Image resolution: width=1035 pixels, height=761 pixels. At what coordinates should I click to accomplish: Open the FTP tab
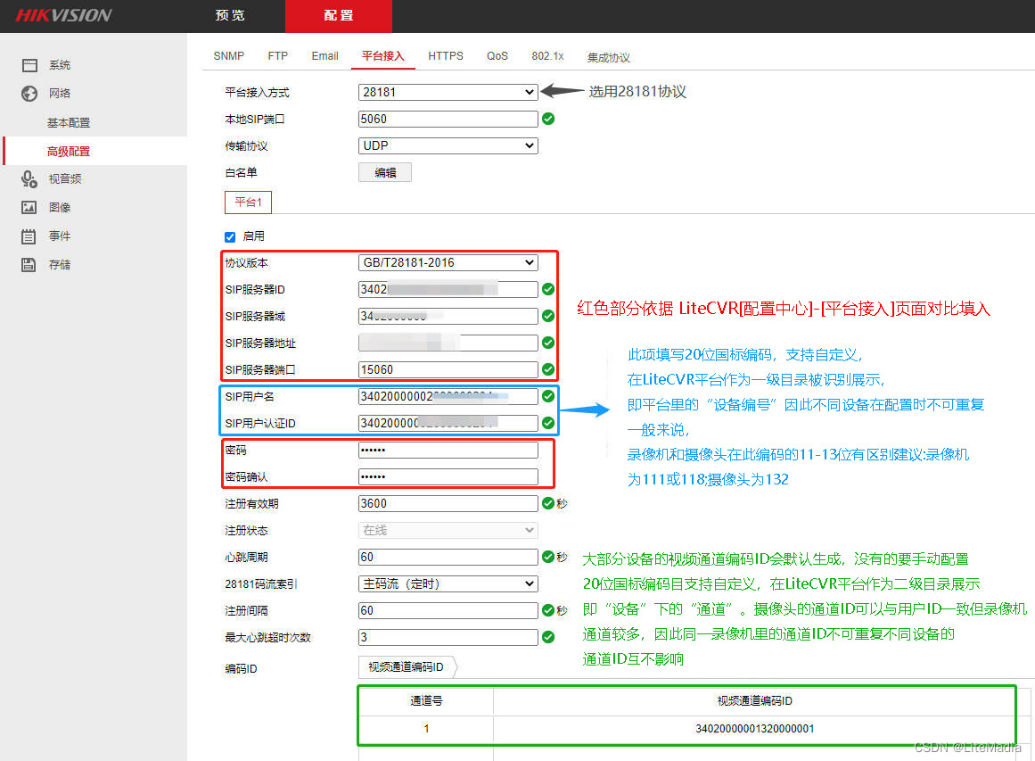[278, 56]
